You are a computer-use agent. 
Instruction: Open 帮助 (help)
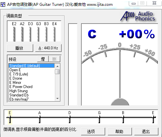click(x=120, y=132)
